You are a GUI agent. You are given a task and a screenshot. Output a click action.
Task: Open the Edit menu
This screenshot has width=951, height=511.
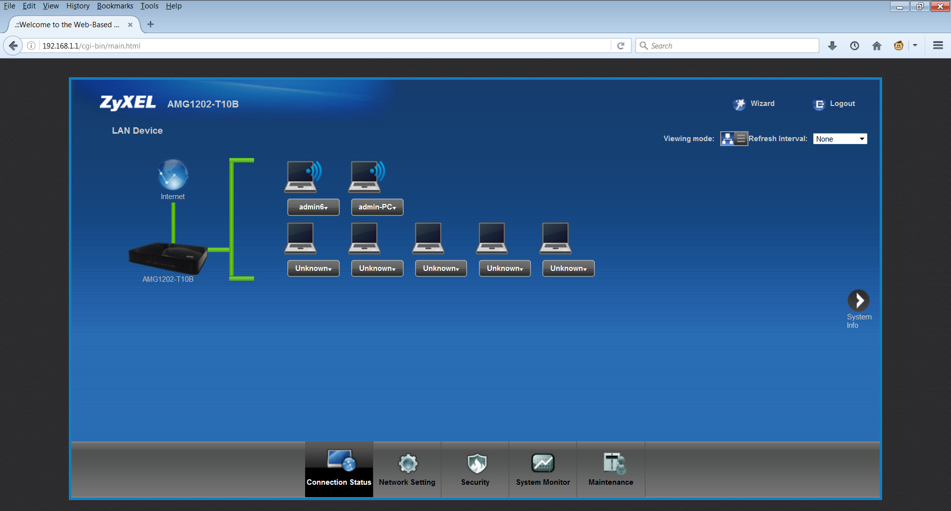(29, 6)
